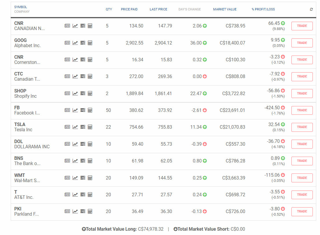The height and width of the screenshot is (235, 320).
Task: Open chart icon for Alphabet Inc. row
Action: pos(75,43)
